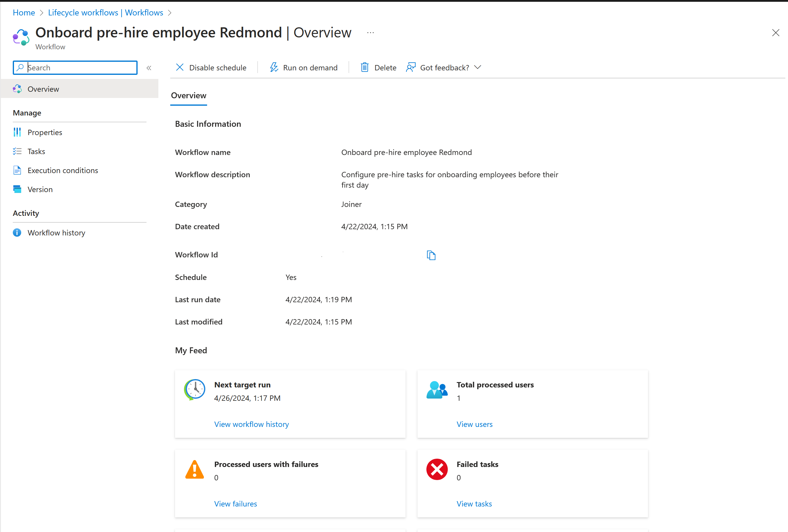Screen dimensions: 788x532
Task: Click the View tasks link
Action: tap(474, 504)
